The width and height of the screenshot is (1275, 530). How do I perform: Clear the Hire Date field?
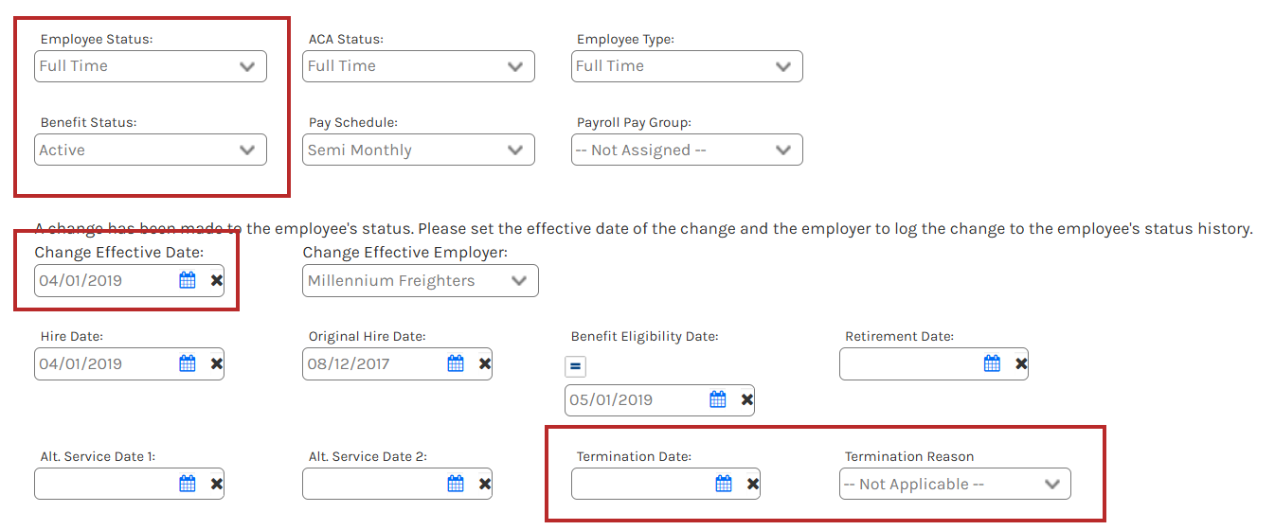[217, 363]
